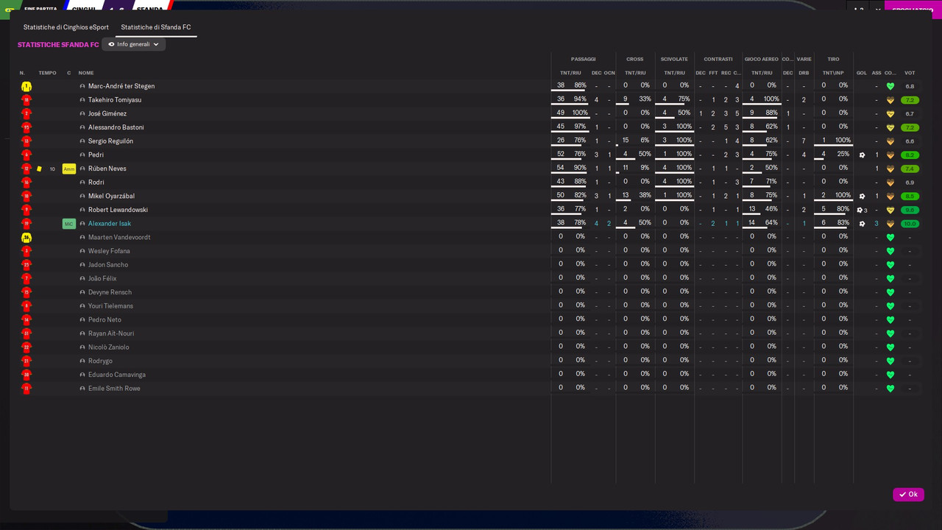Click the person info icon beside José Giménez
This screenshot has width=942, height=530.
coord(82,114)
